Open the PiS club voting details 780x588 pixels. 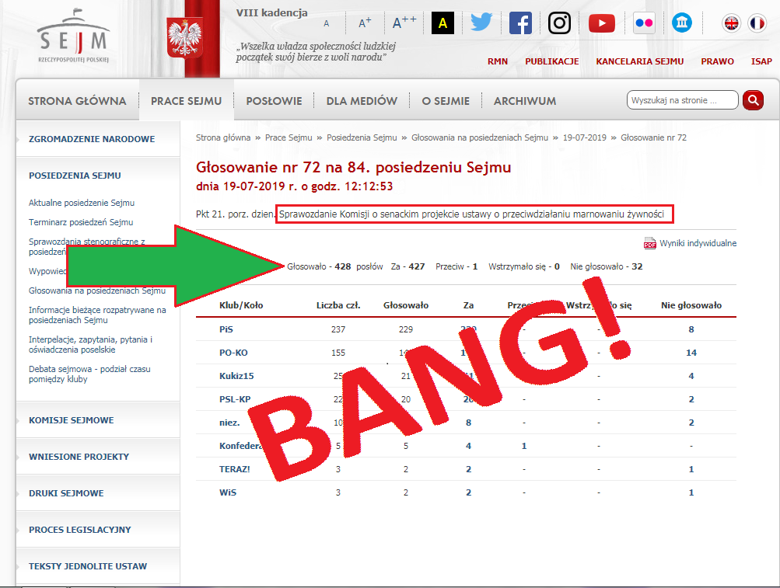coord(226,329)
